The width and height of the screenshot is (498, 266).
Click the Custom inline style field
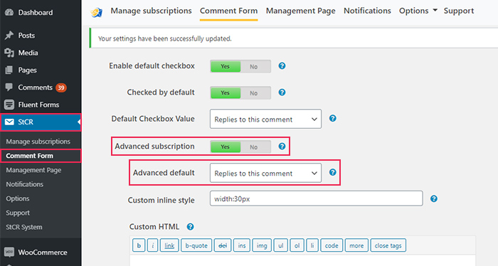317,198
